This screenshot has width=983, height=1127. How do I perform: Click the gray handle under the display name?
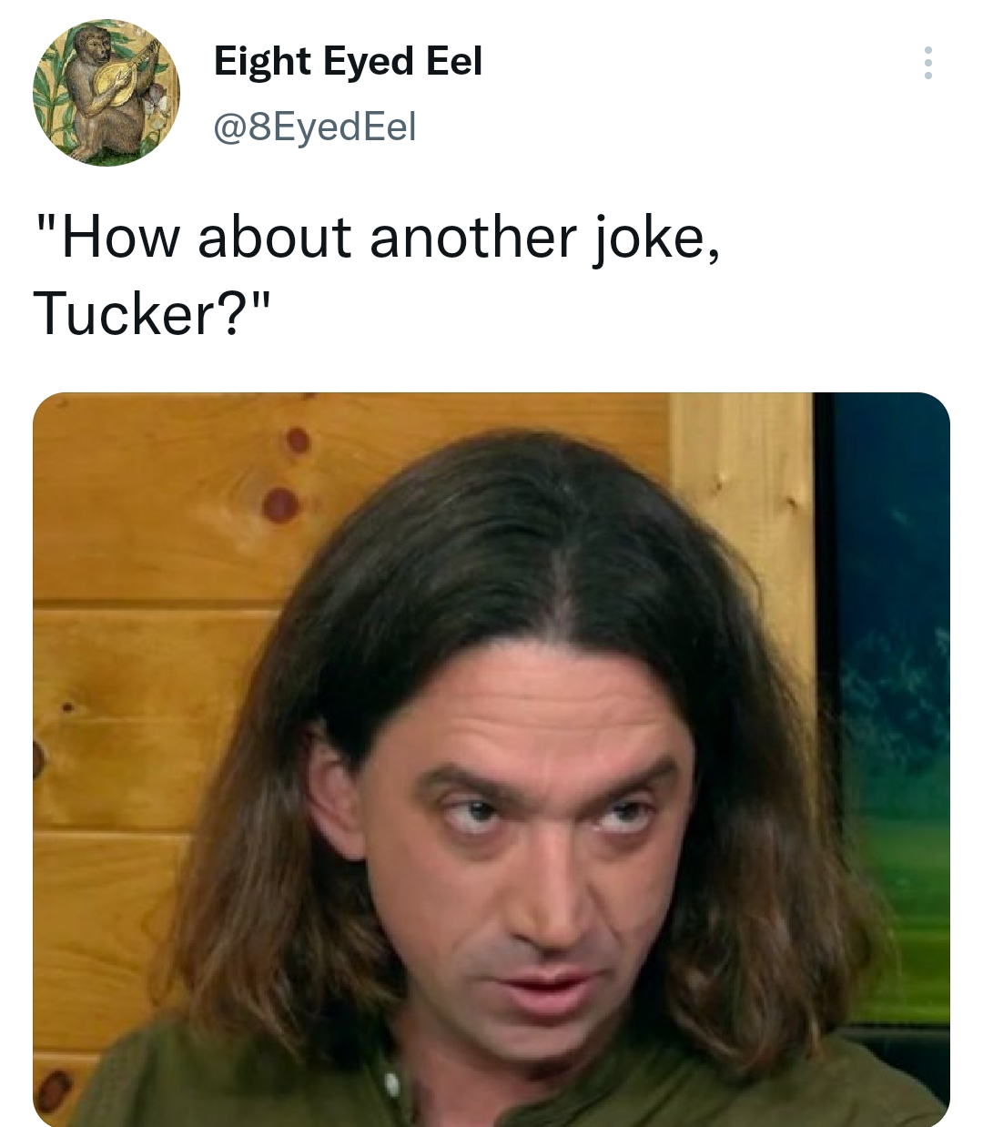click(x=314, y=127)
